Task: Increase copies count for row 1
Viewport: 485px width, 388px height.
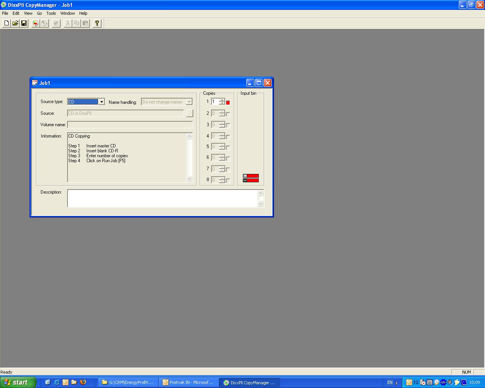Action: [222, 100]
